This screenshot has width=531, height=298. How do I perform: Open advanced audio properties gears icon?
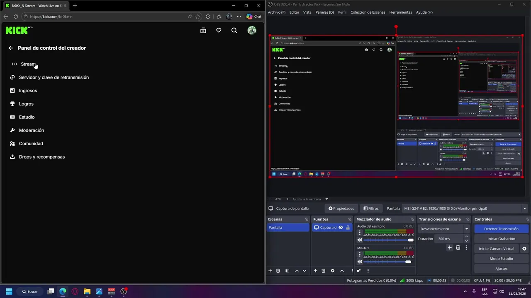359,271
